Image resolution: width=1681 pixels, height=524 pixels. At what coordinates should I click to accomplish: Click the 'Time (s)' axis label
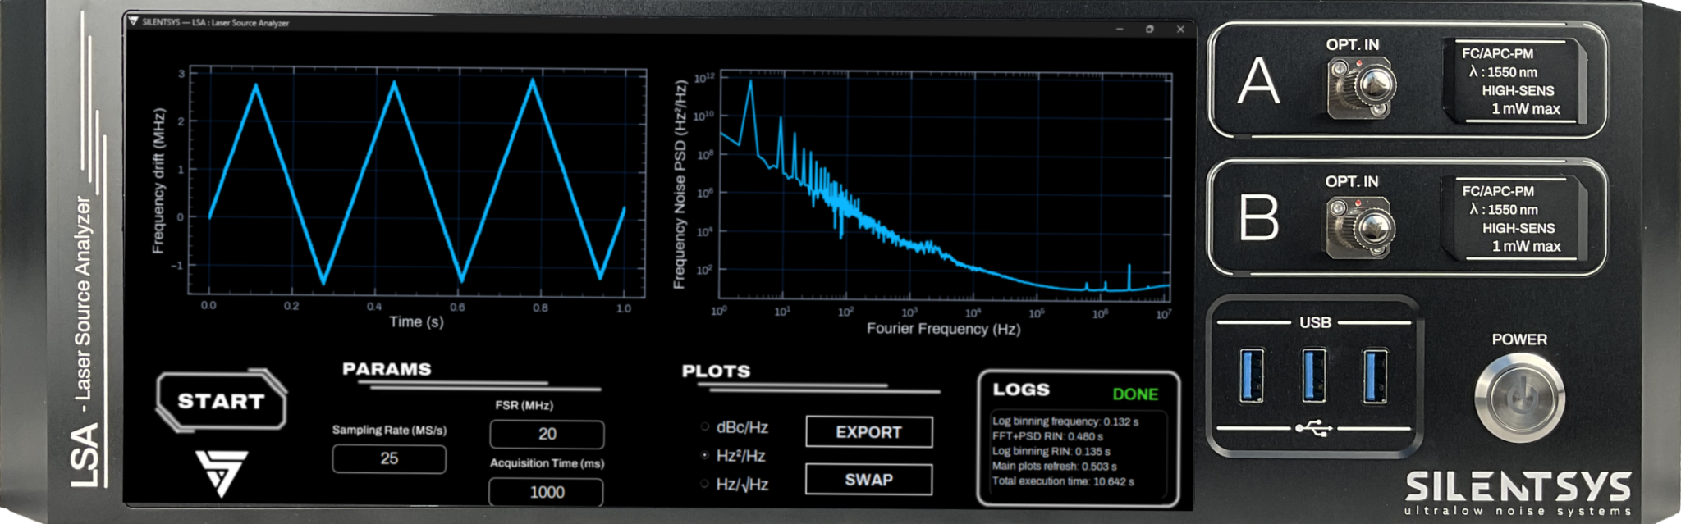(417, 321)
